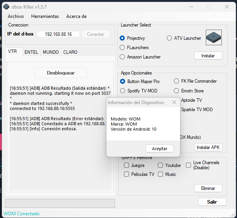Open the Acerca de menu
This screenshot has width=237, height=218.
pyautogui.click(x=76, y=16)
